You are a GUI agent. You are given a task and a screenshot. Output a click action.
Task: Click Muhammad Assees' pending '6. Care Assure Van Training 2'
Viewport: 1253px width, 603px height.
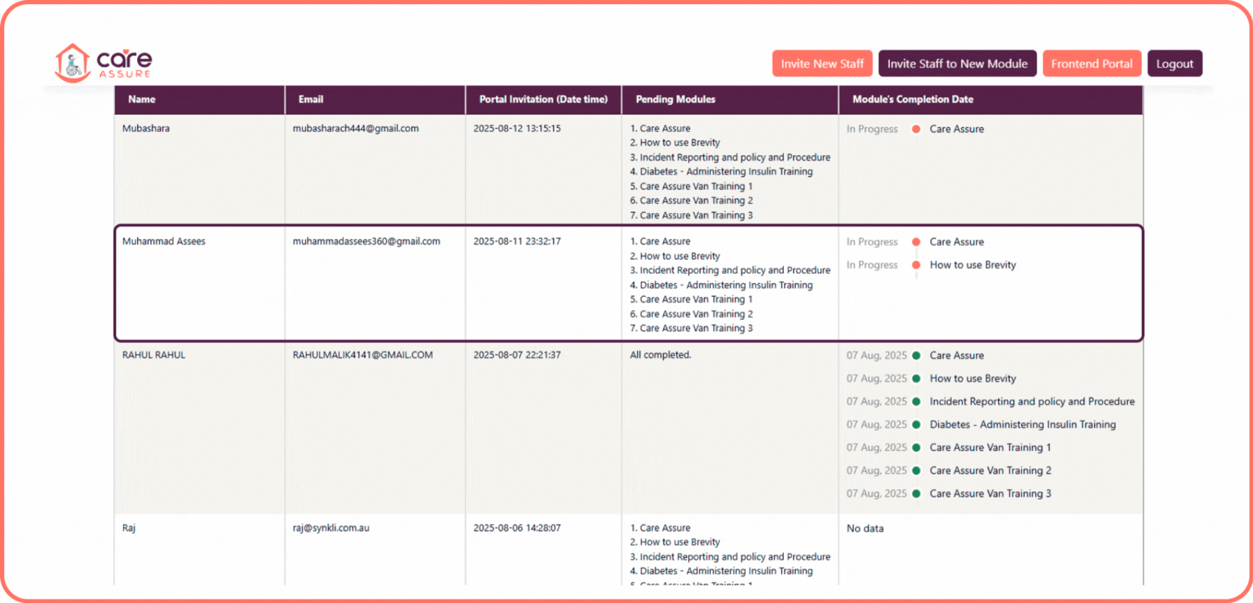click(692, 314)
